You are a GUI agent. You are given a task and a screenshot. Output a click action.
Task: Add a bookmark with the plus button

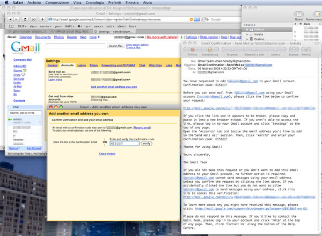point(42,19)
